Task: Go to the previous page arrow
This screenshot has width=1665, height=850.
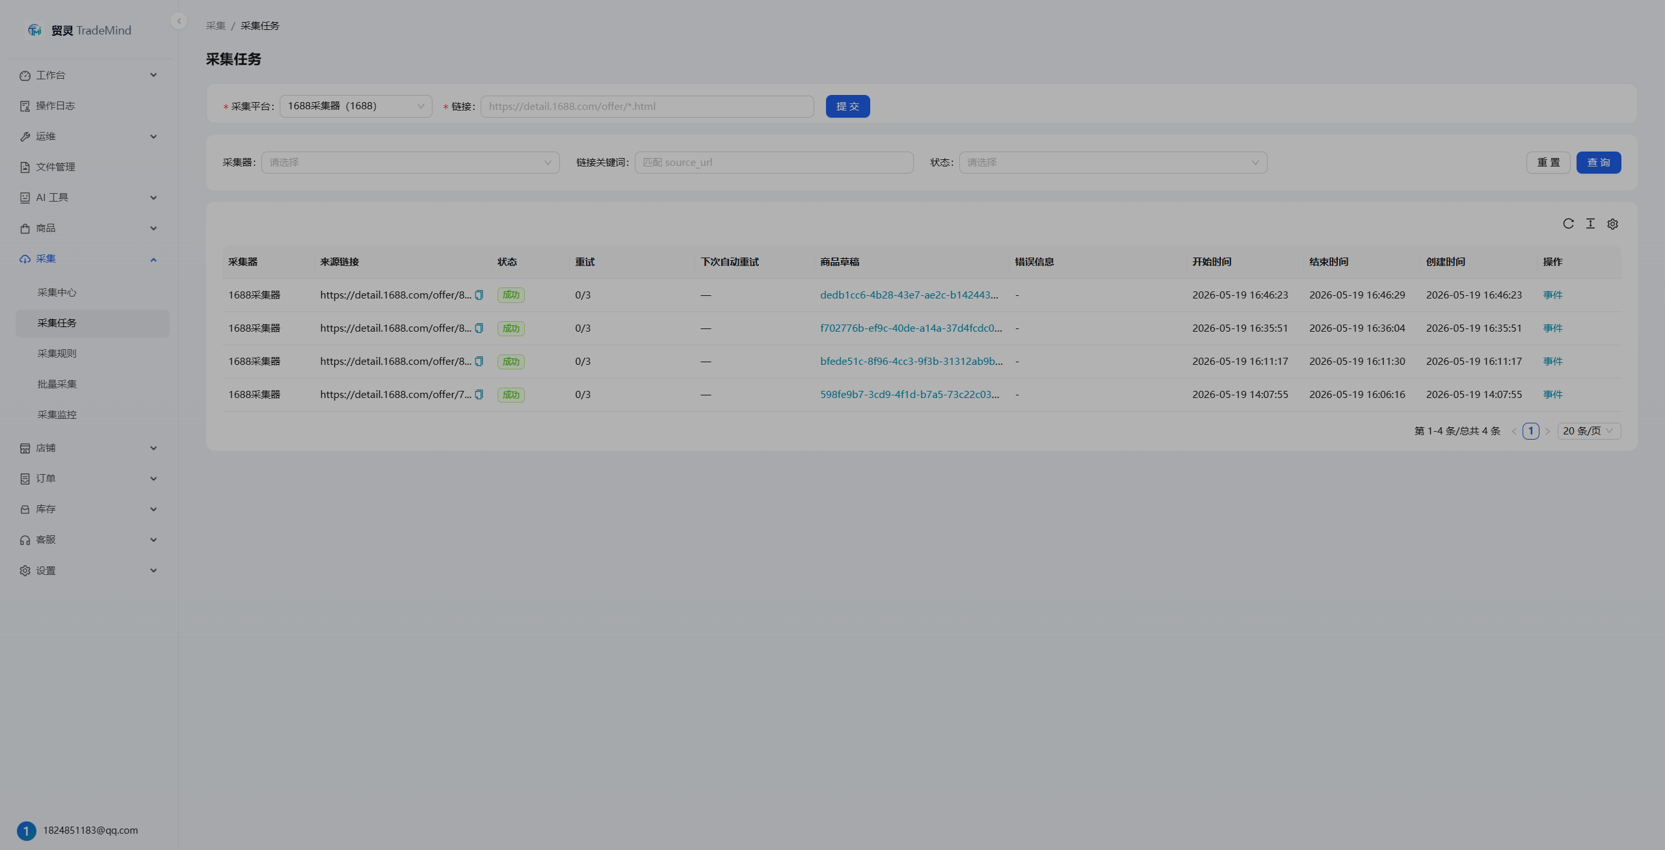Action: [1514, 431]
